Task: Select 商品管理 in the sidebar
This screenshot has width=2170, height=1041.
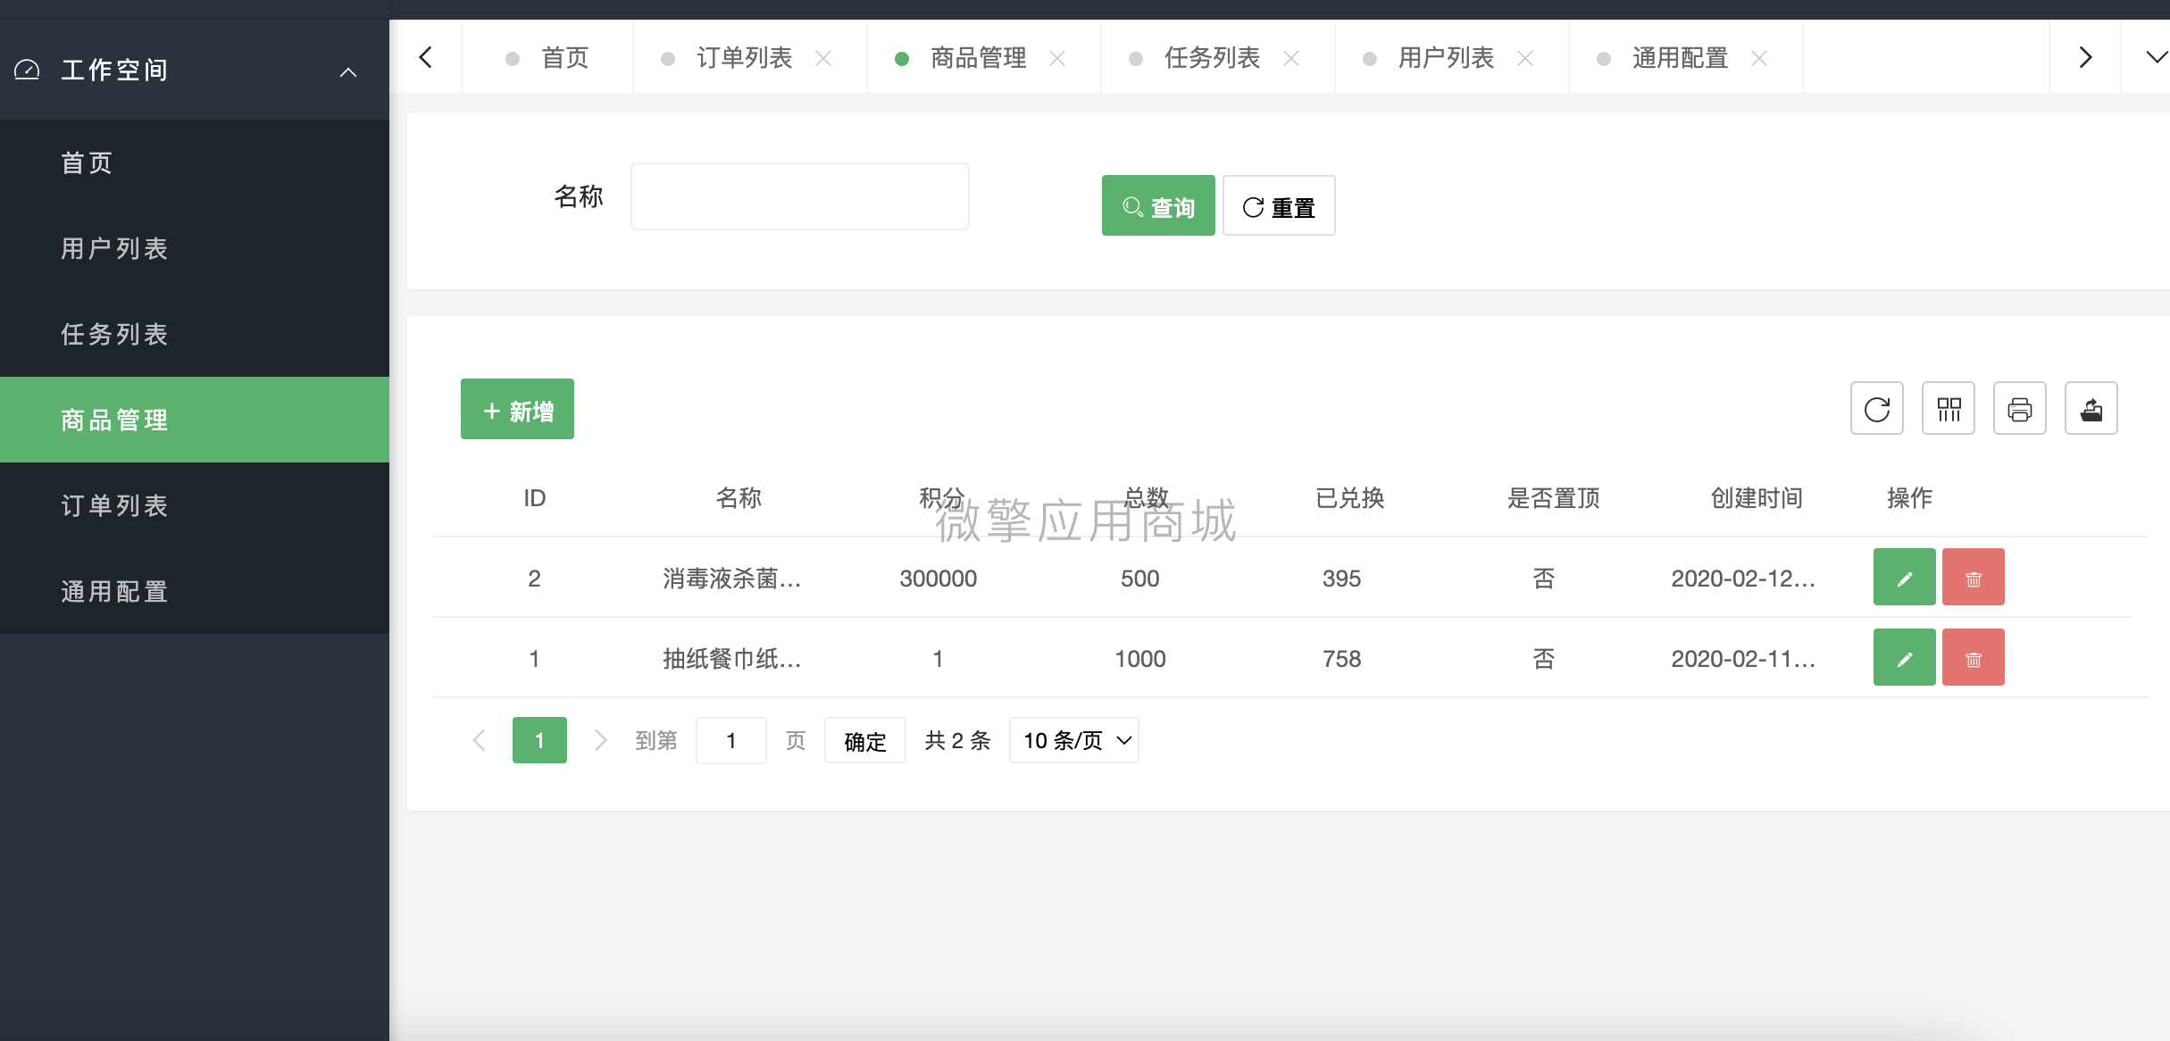Action: (195, 420)
